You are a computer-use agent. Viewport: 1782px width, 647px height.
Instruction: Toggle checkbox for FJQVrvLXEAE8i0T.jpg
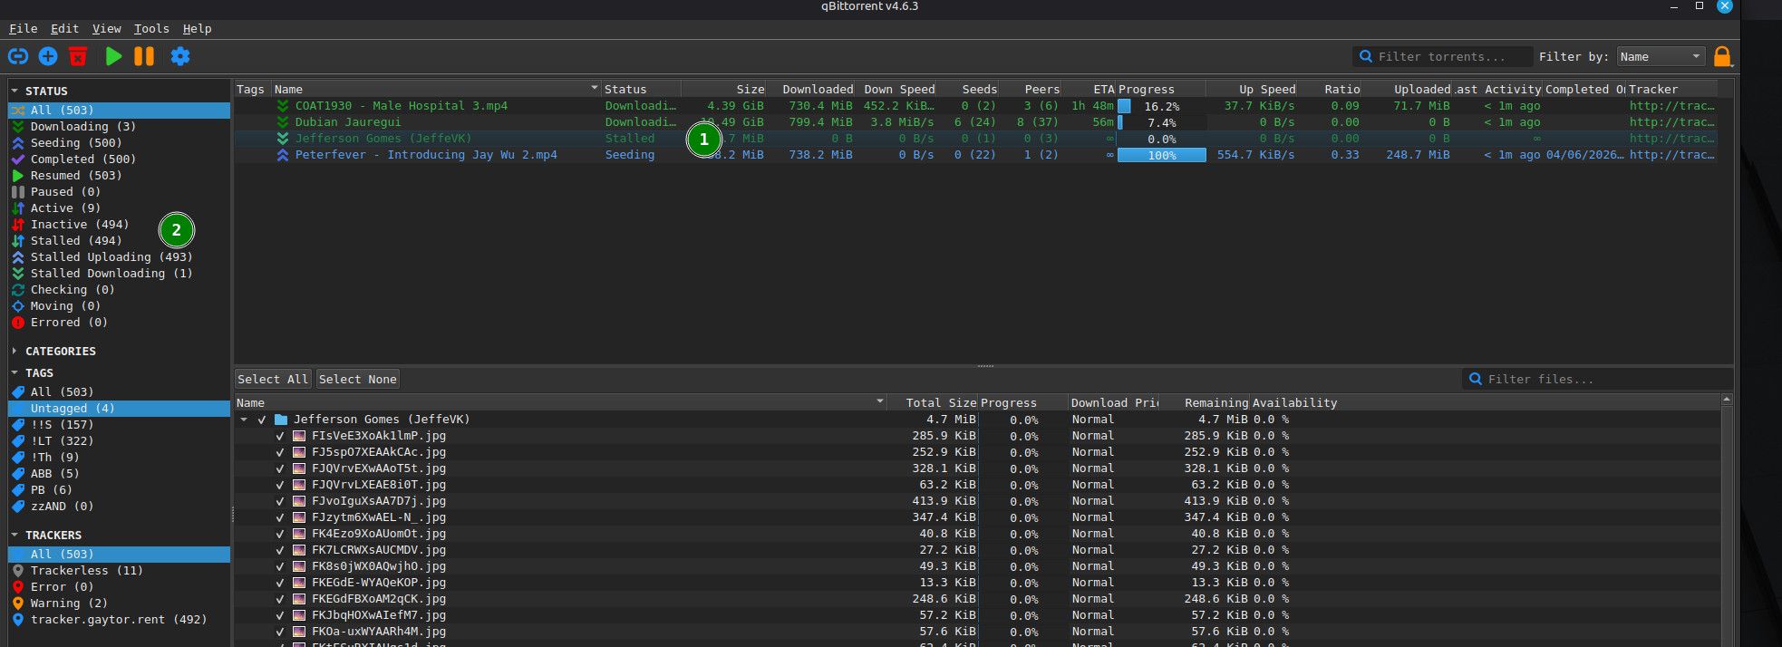[280, 485]
